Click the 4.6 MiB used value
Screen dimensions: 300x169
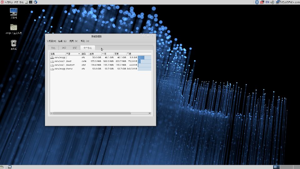tap(133, 65)
